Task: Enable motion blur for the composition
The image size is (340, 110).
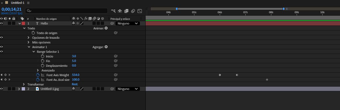Action: point(133,11)
